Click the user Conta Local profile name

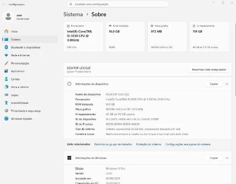point(23,17)
